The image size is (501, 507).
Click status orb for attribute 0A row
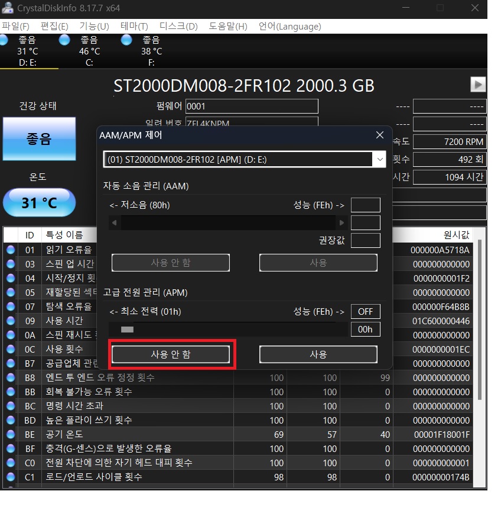[11, 335]
